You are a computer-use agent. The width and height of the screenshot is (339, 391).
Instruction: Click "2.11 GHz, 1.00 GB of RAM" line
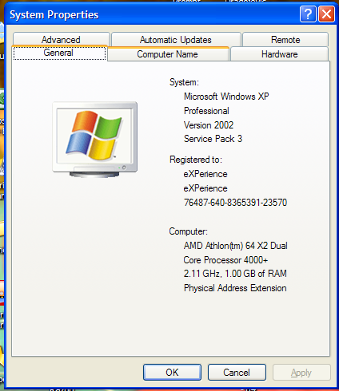235,274
